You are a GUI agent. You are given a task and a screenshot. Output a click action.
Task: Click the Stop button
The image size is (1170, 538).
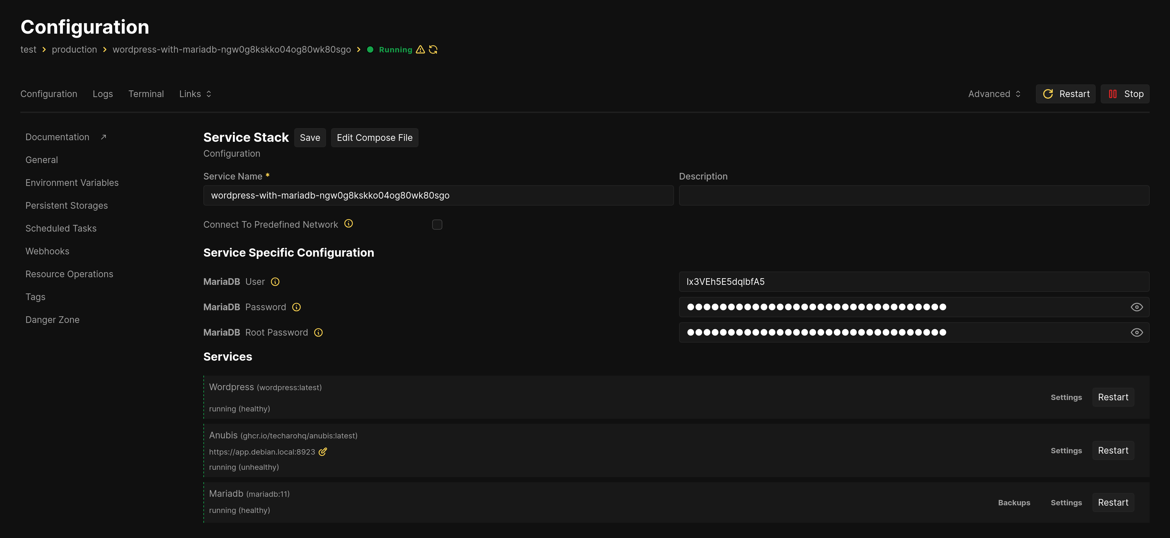(x=1125, y=94)
